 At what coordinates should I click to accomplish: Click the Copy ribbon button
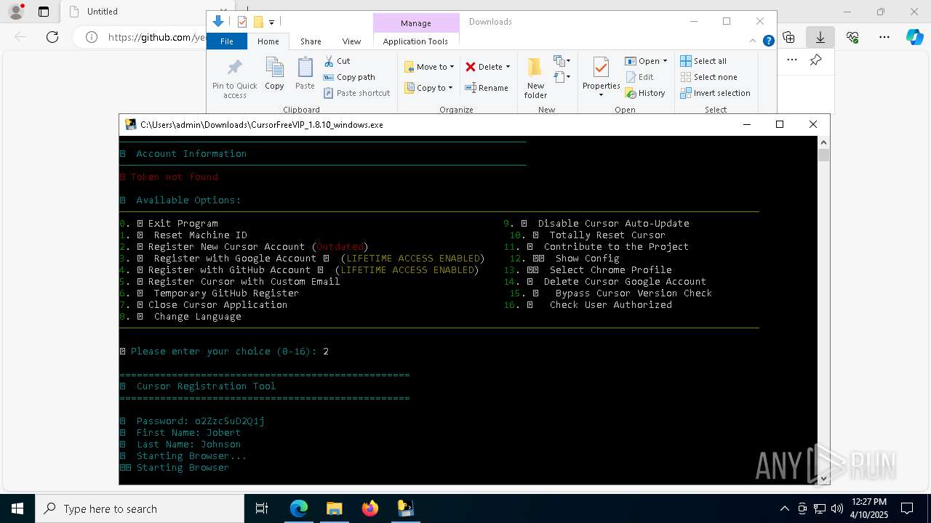274,74
